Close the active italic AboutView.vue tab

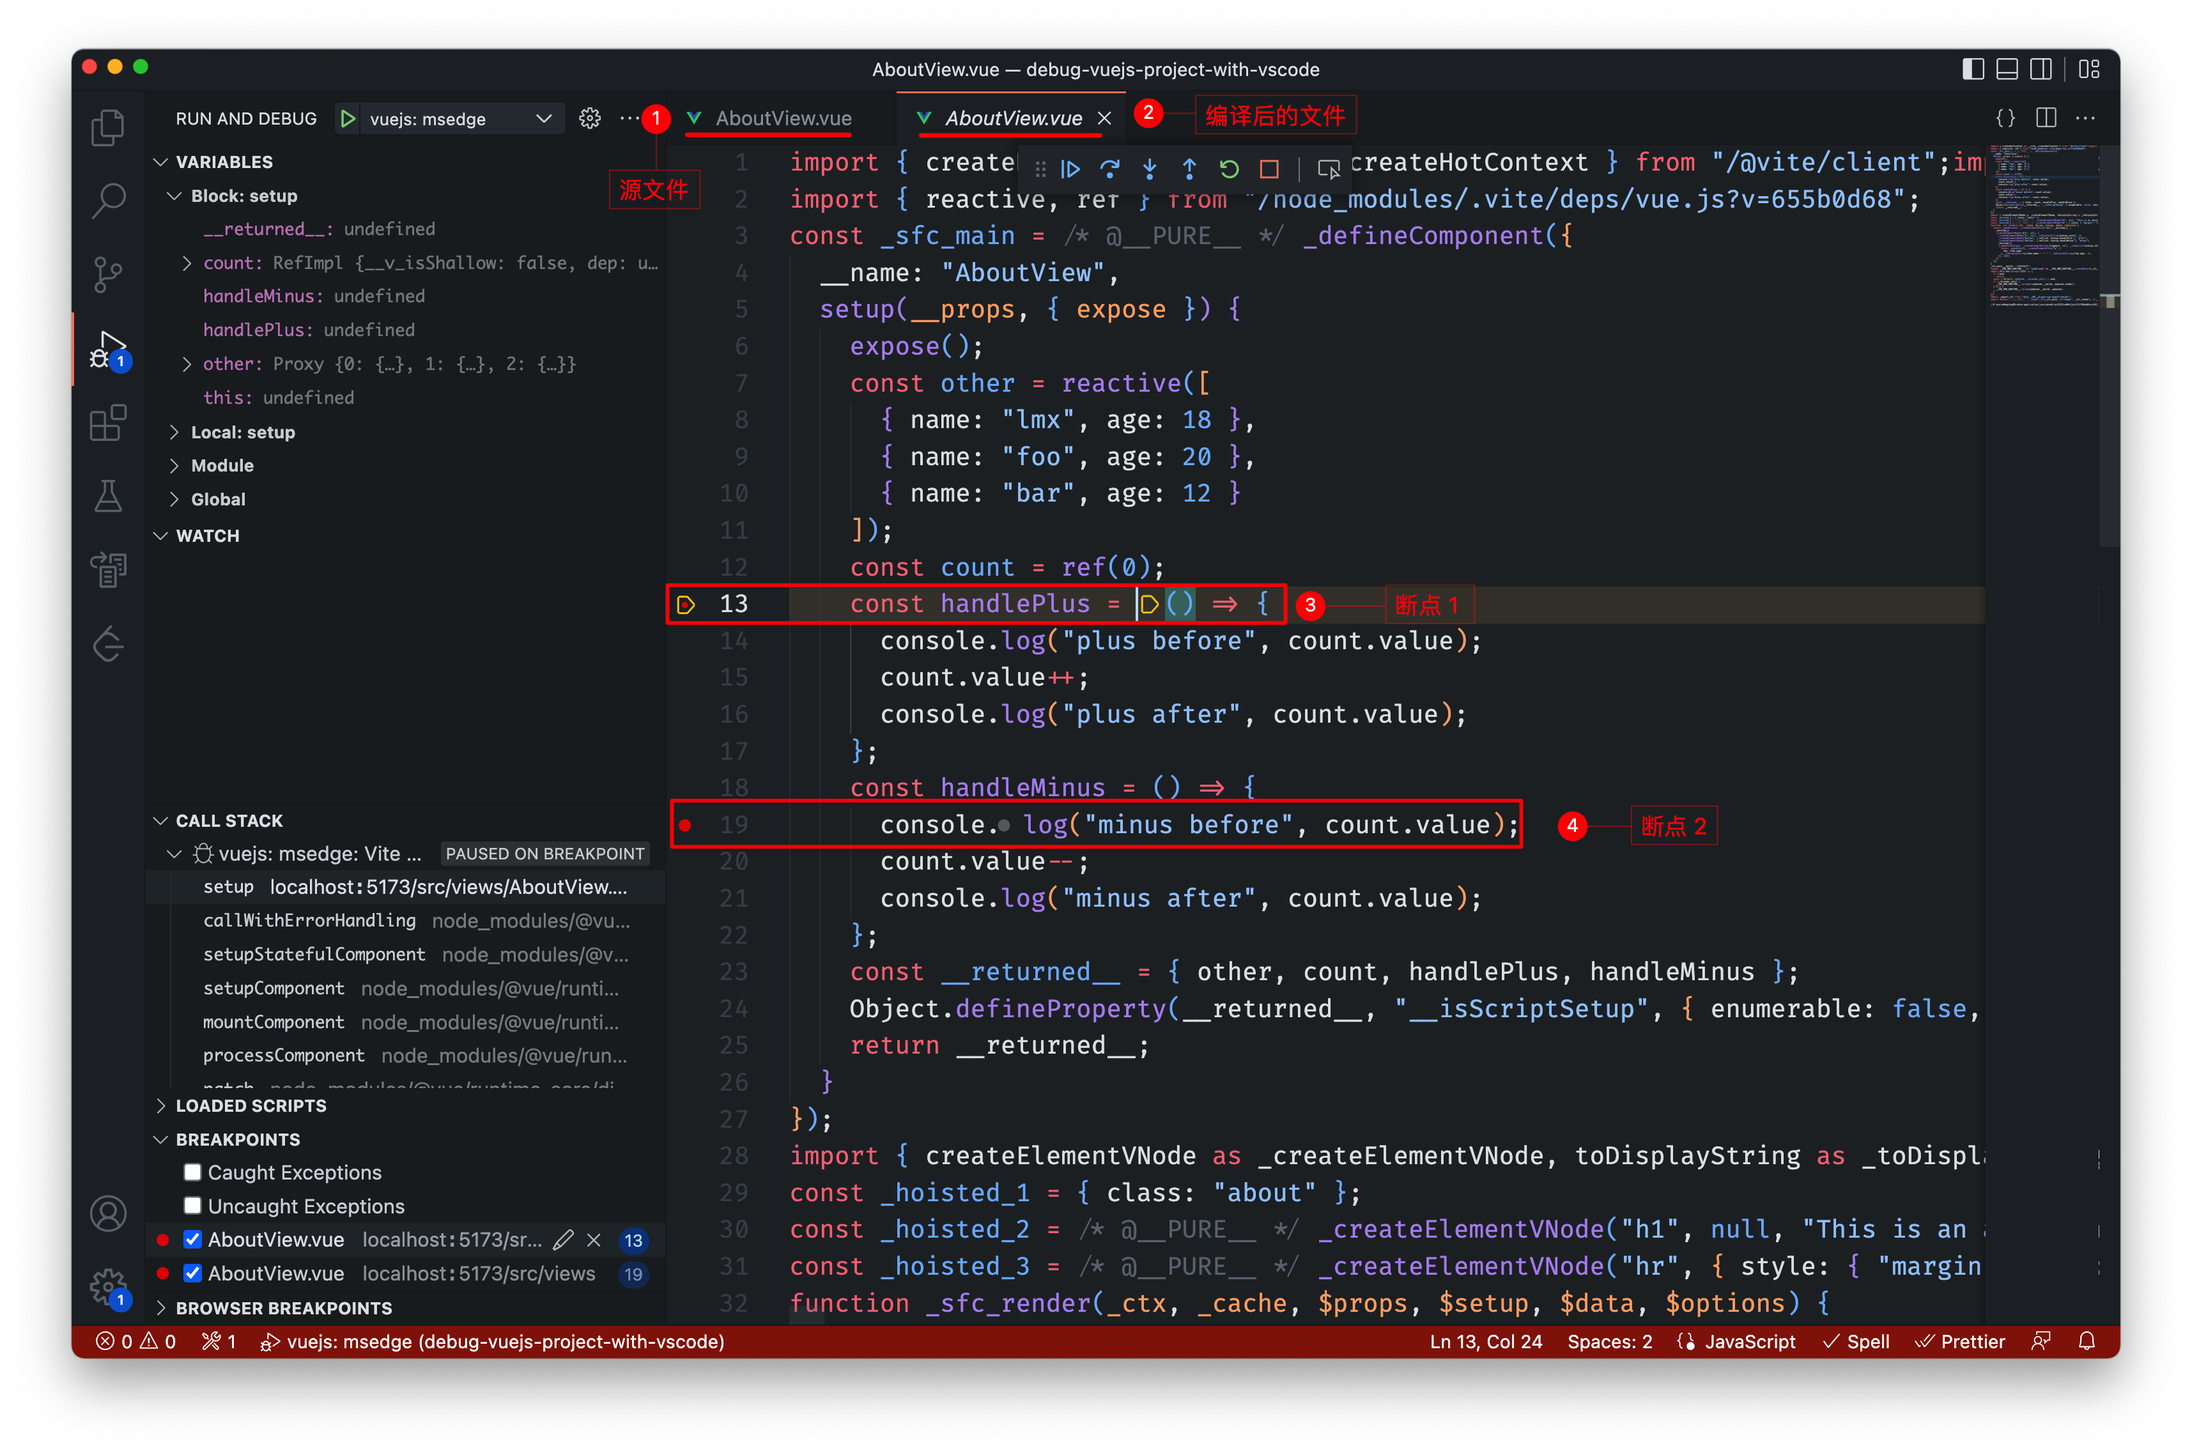click(1104, 118)
